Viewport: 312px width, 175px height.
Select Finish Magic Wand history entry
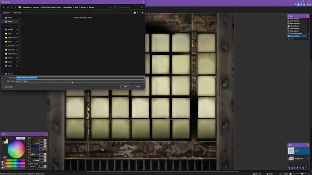click(x=295, y=34)
